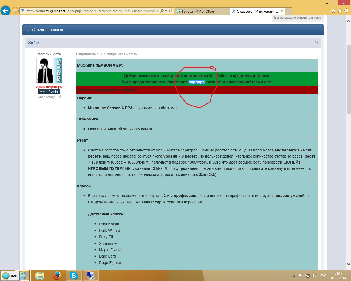Image resolution: width=351 pixels, height=281 pixels.
Task: Click the Классы section heading
Action: click(x=84, y=186)
